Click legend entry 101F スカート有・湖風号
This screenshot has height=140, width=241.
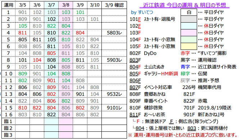tap(153, 19)
